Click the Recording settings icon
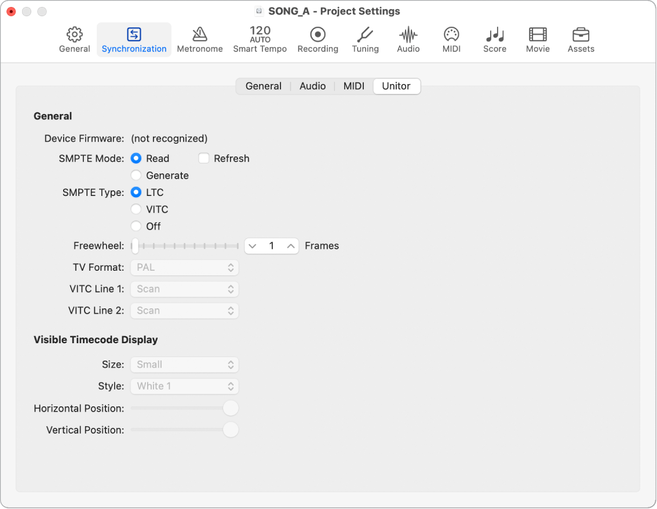 (x=317, y=38)
